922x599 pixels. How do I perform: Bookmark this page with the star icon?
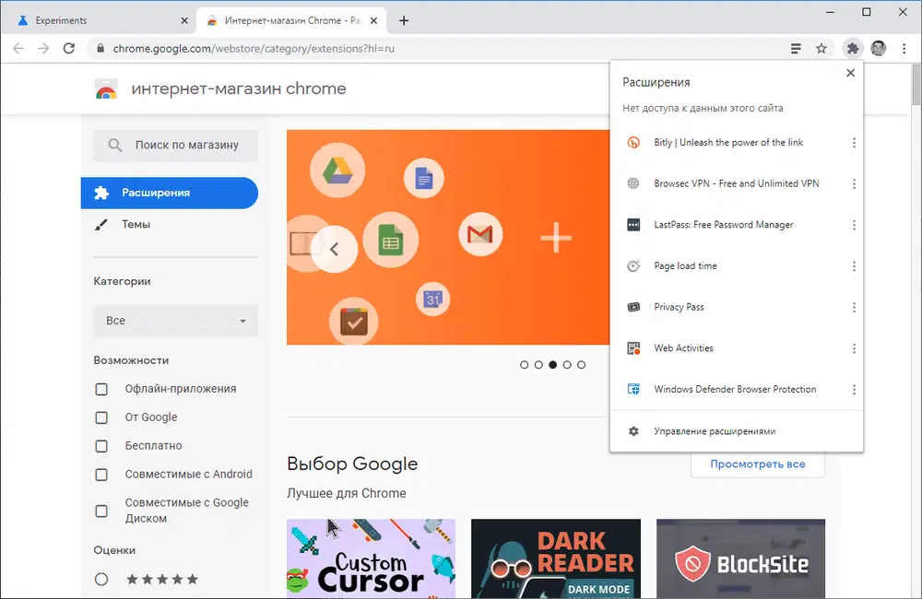tap(822, 48)
